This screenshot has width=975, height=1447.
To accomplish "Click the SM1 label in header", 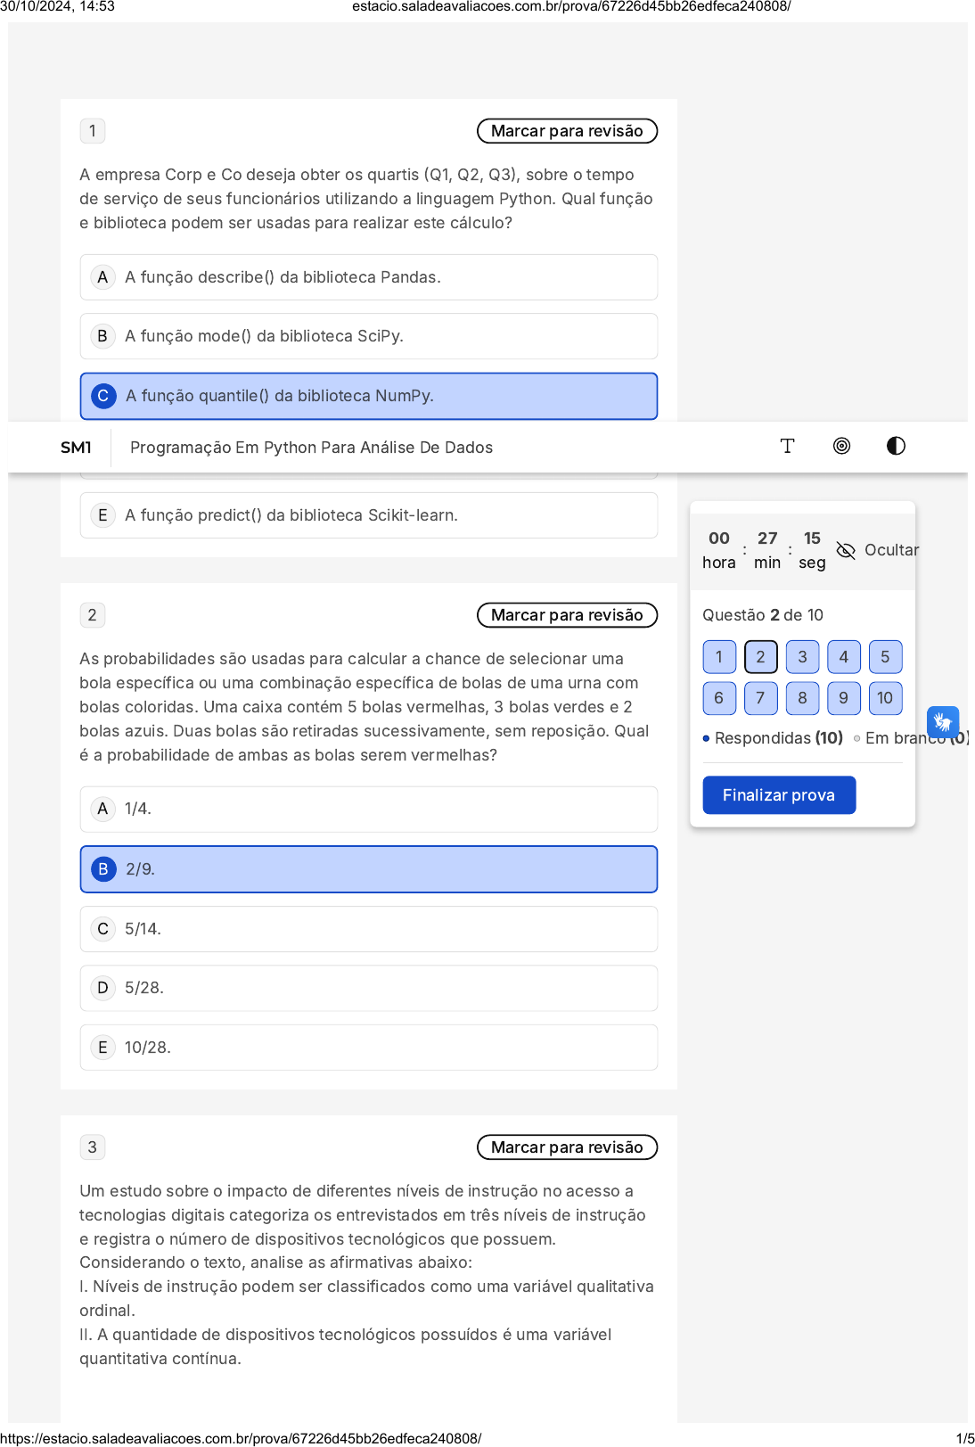I will click(76, 448).
